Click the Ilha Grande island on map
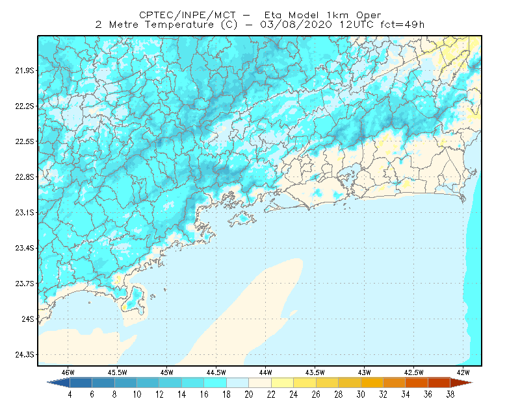This screenshot has width=520, height=401. point(242,219)
